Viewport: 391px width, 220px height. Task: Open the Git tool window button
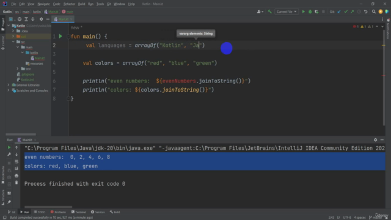point(12,212)
